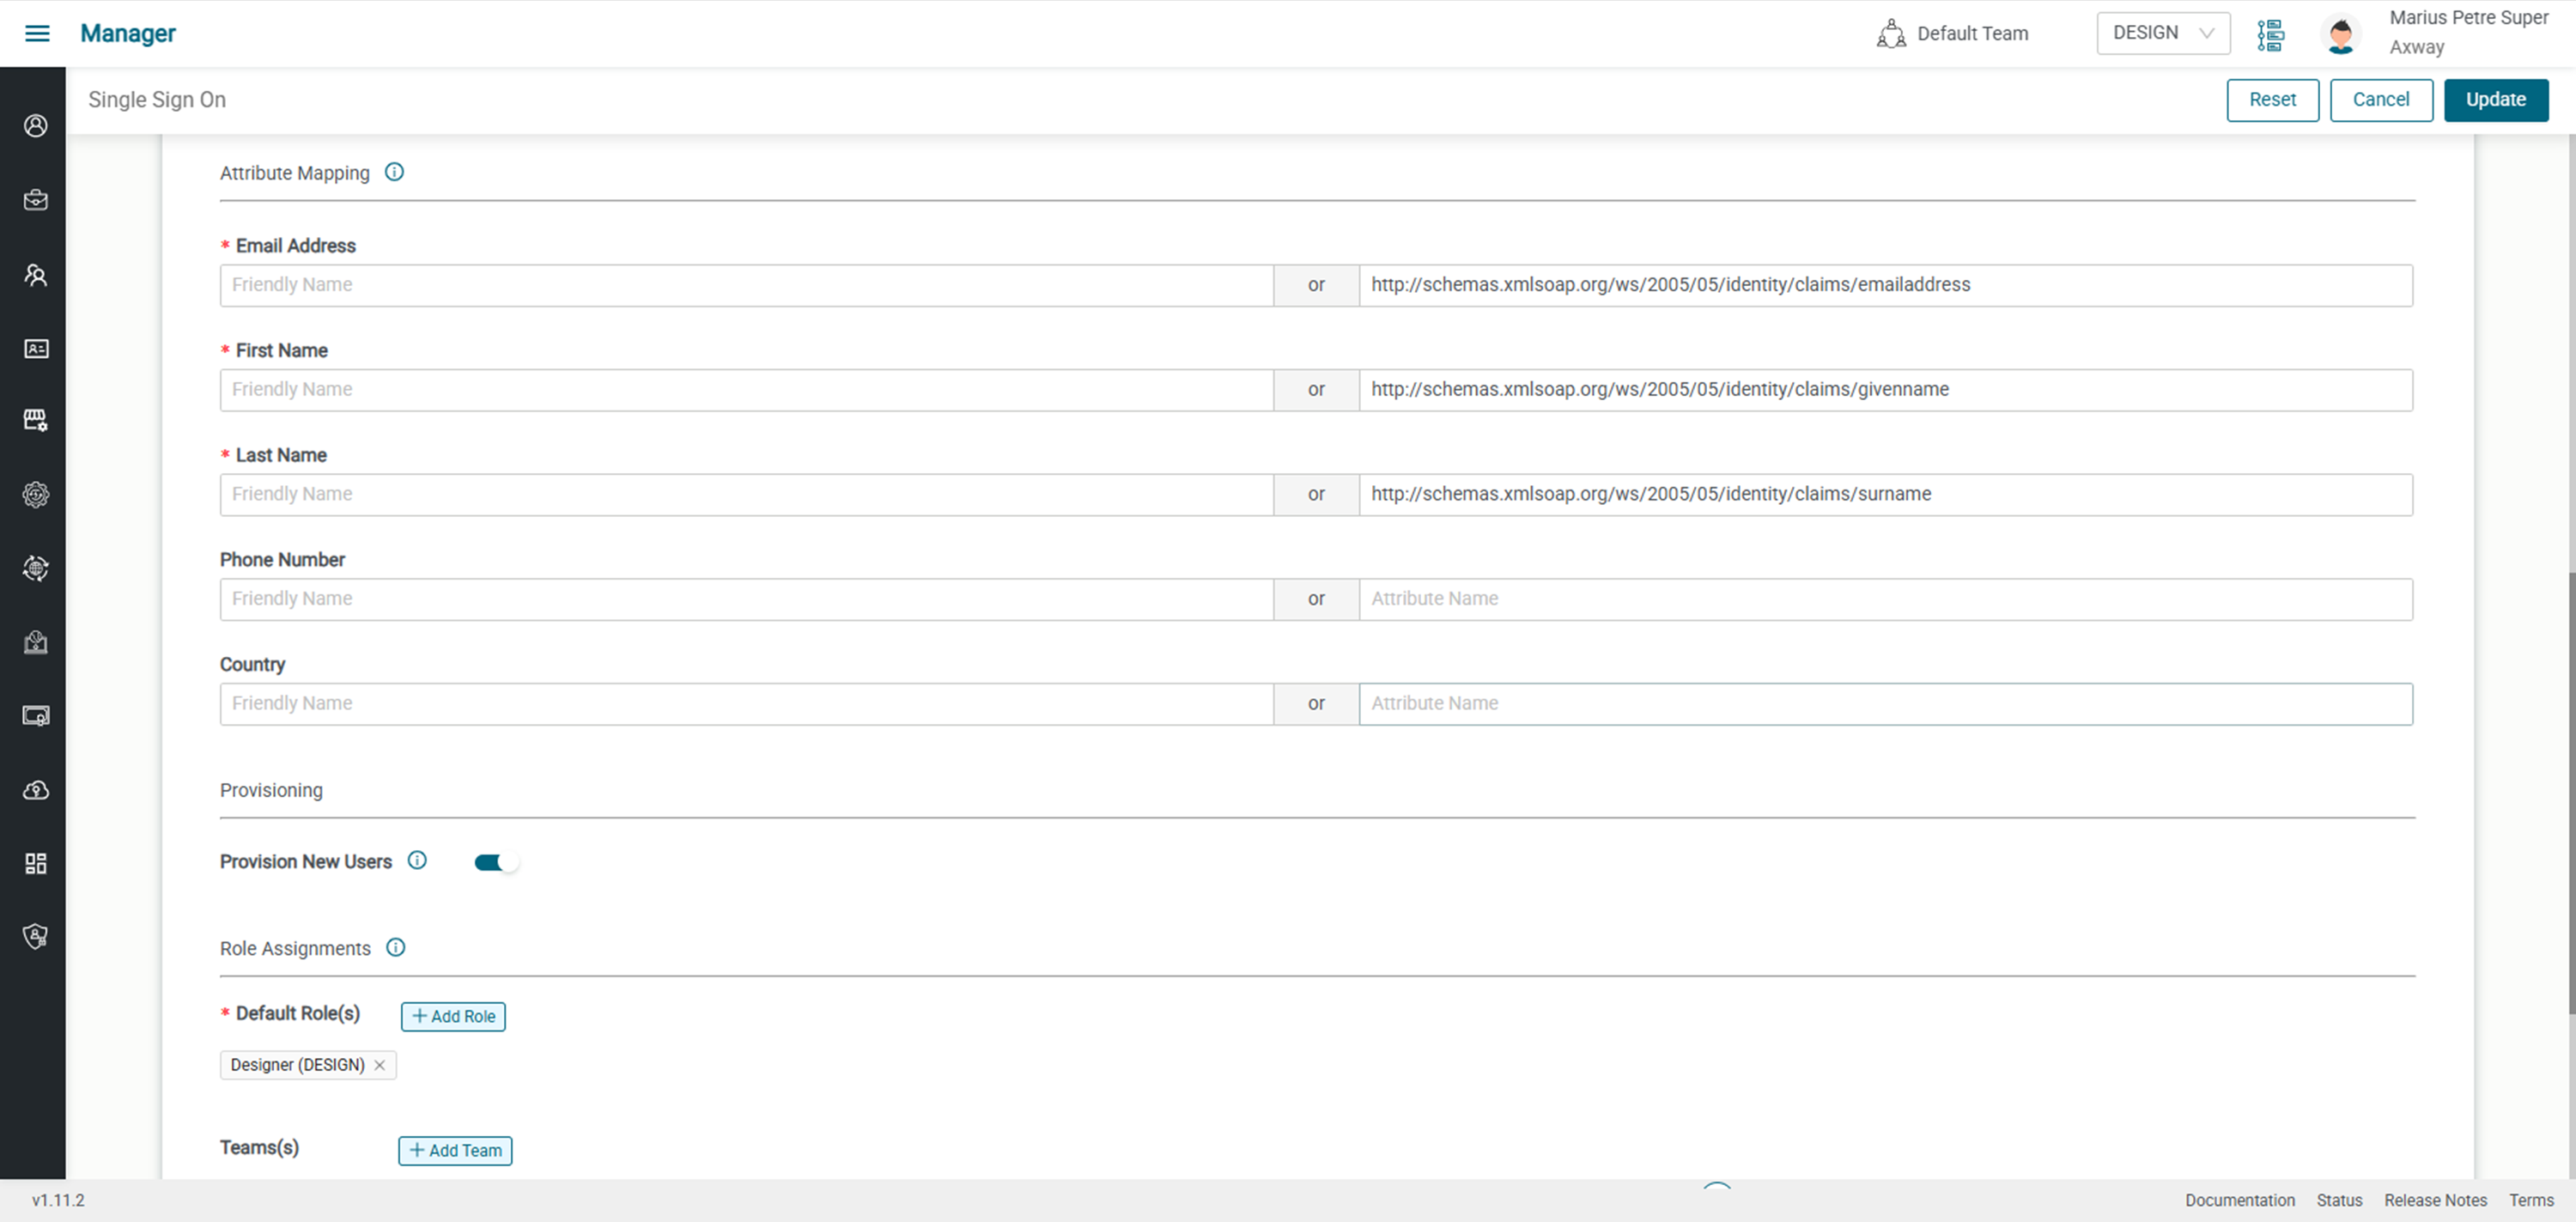This screenshot has width=2576, height=1222.
Task: Open the Status footer link
Action: [x=2339, y=1200]
